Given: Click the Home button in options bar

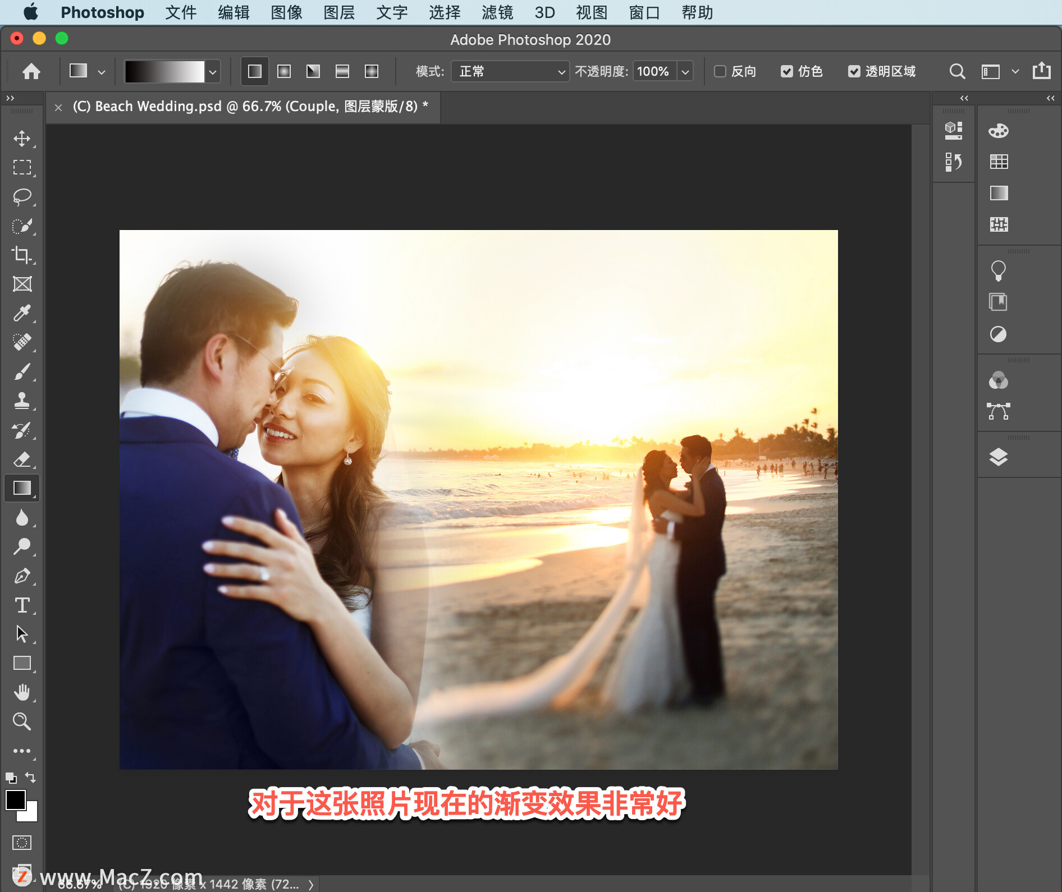Looking at the screenshot, I should tap(31, 71).
